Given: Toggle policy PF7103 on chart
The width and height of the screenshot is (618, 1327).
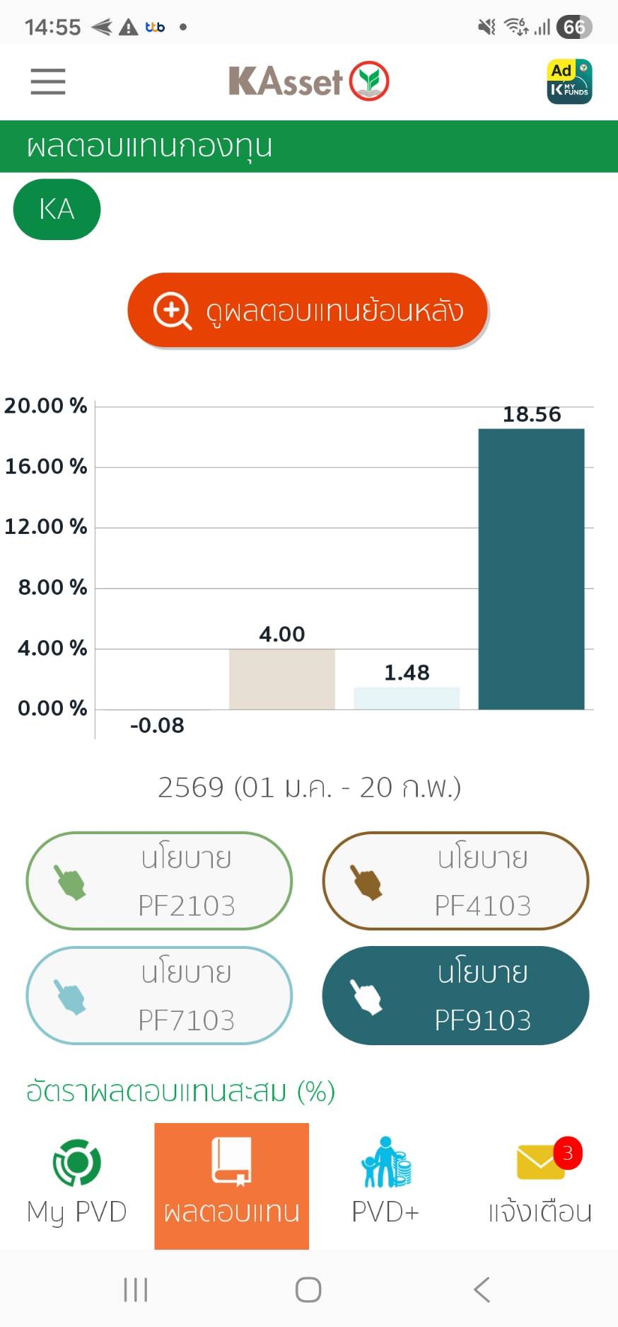Looking at the screenshot, I should point(159,996).
